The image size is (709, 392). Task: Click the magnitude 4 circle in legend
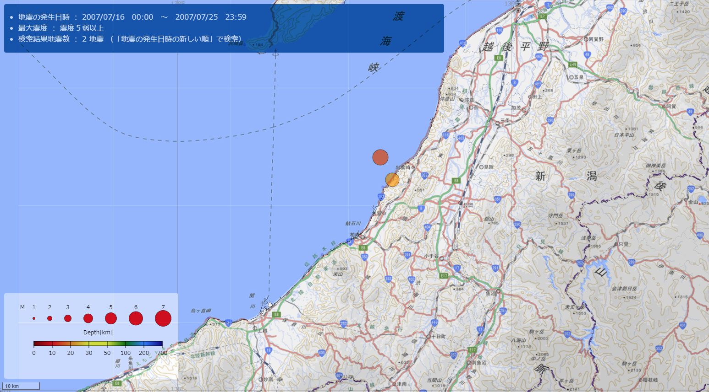[x=88, y=318]
